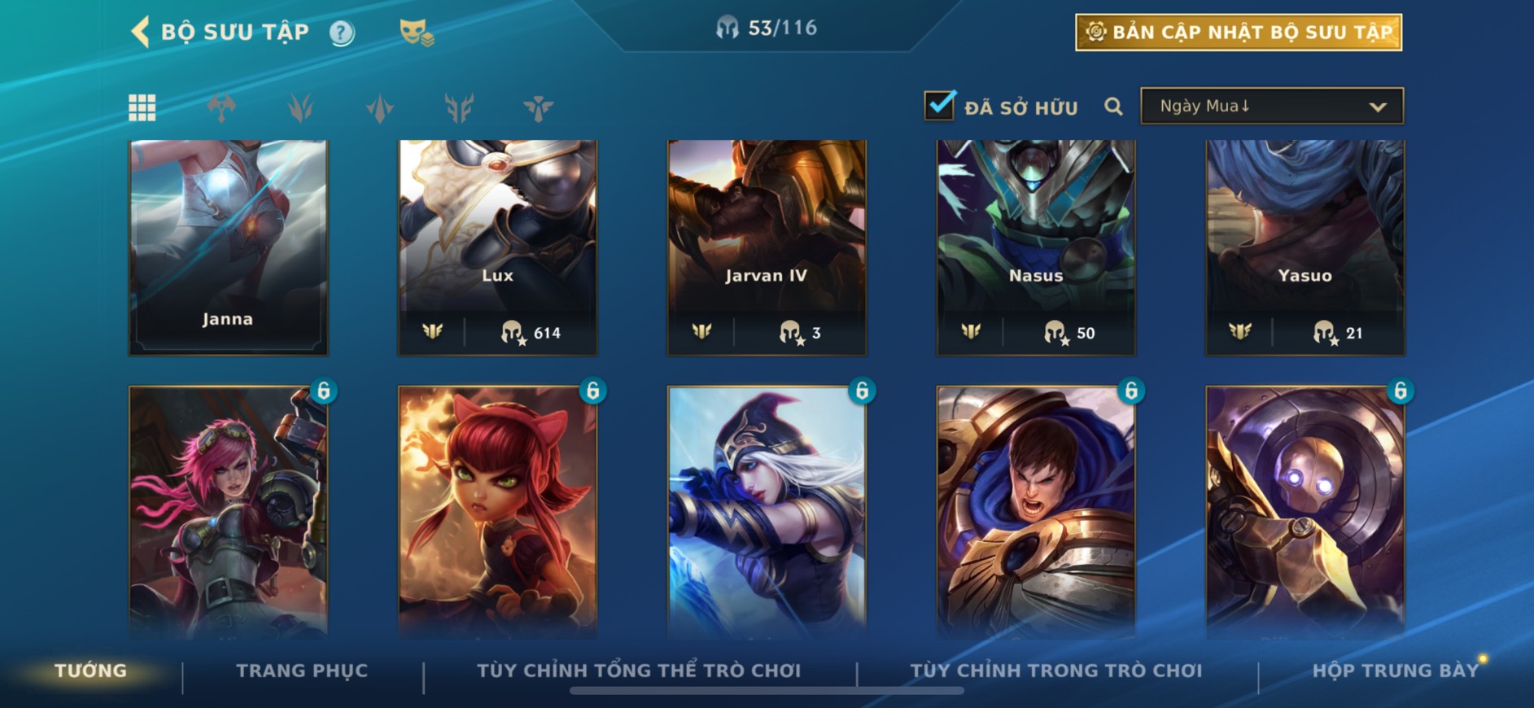Open TÙY CHỈNH TRONG TRÒ CHƠI tab
Viewport: 1534px width, 708px height.
pos(1056,671)
